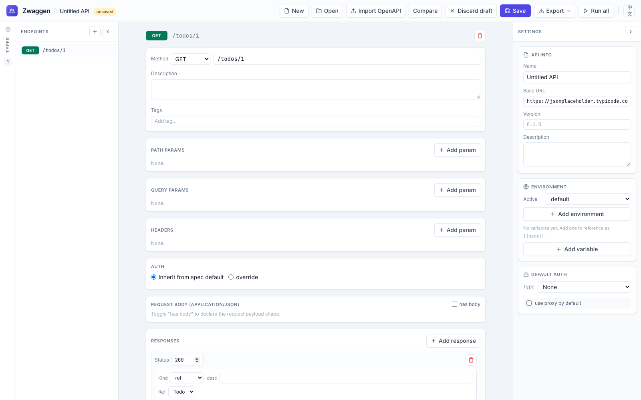Open the Default Auth Type dropdown
Screen dimensions: 641x400
584,287
